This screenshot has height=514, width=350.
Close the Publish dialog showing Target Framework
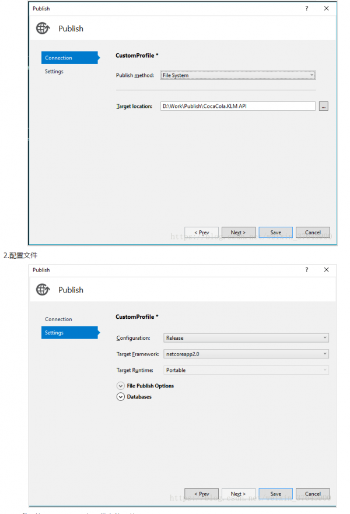click(327, 270)
